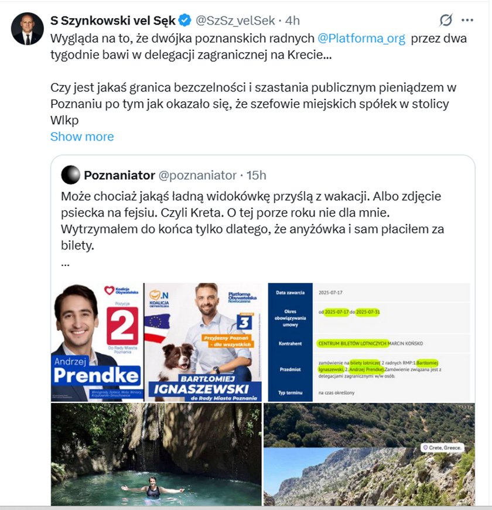Expand the tweet with Show more
The width and height of the screenshot is (492, 510).
(82, 136)
